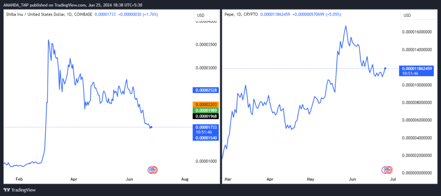Screen dimensions: 441x196
Task: Click the Jul label on Pepe time axis
Action: 393,179
